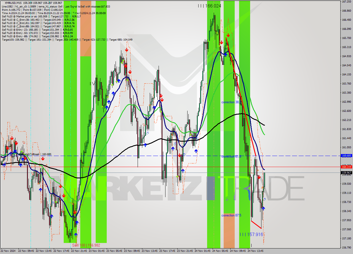Click 159.110 on the price axis
This screenshot has height=254, width=353.
point(346,193)
